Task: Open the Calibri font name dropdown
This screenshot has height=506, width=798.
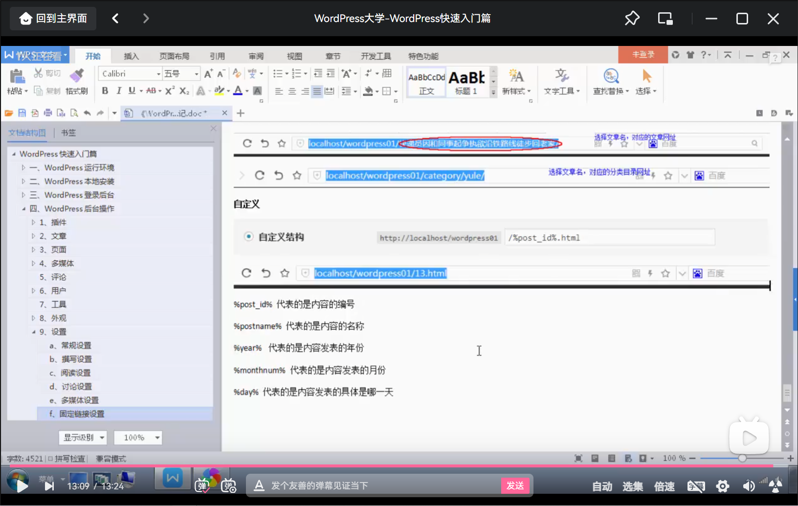Action: tap(158, 74)
